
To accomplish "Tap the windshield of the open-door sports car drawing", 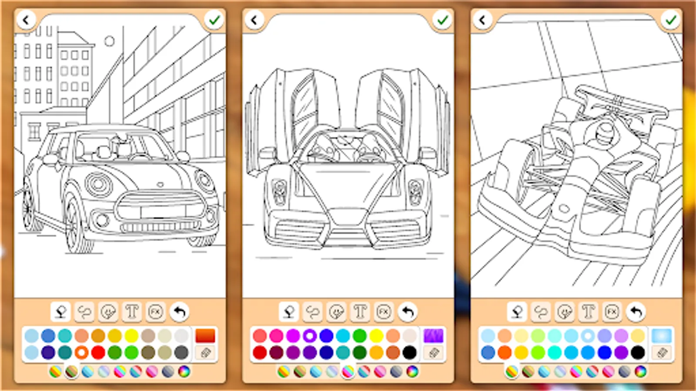I will click(347, 148).
